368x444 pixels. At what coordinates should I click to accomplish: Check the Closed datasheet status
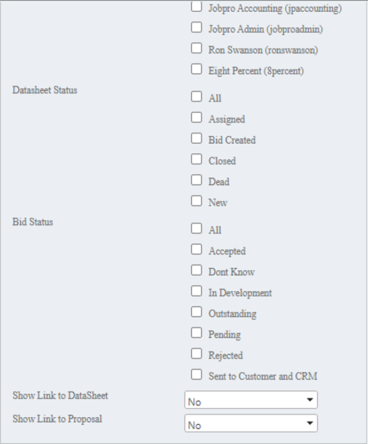[197, 159]
